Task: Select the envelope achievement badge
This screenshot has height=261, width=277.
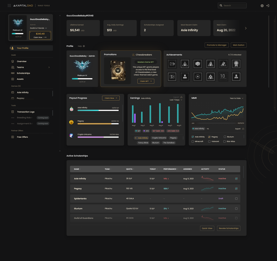Action: 172,64
